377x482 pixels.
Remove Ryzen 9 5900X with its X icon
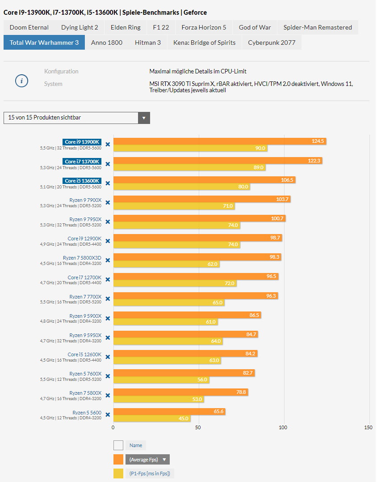point(108,319)
